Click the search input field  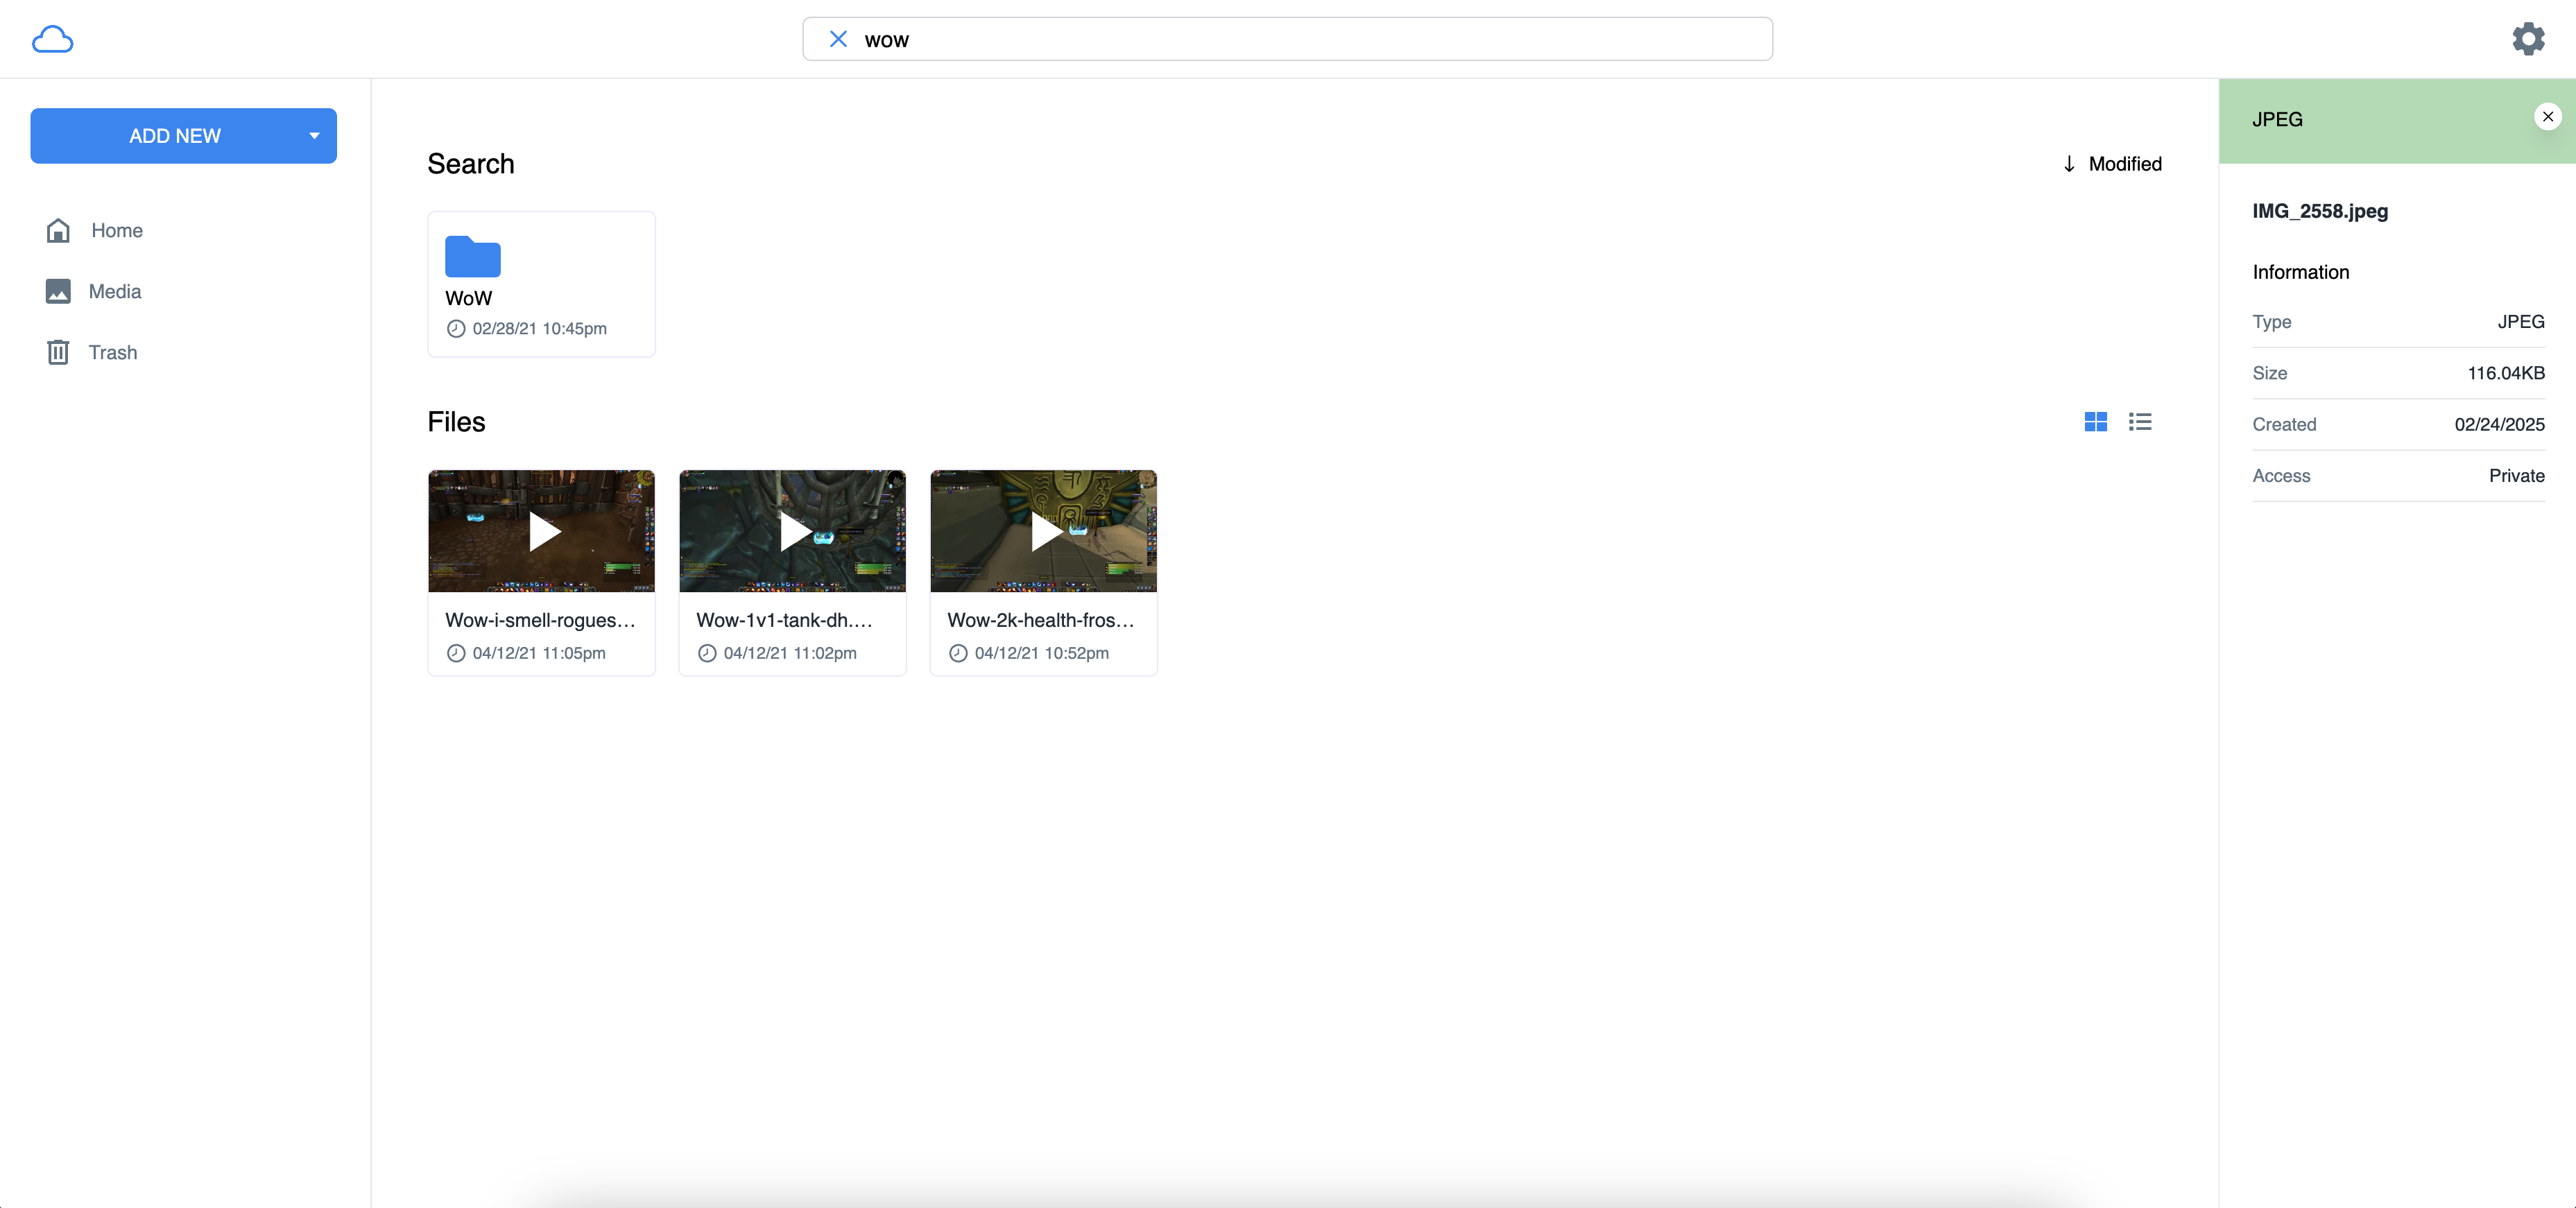(x=1300, y=39)
